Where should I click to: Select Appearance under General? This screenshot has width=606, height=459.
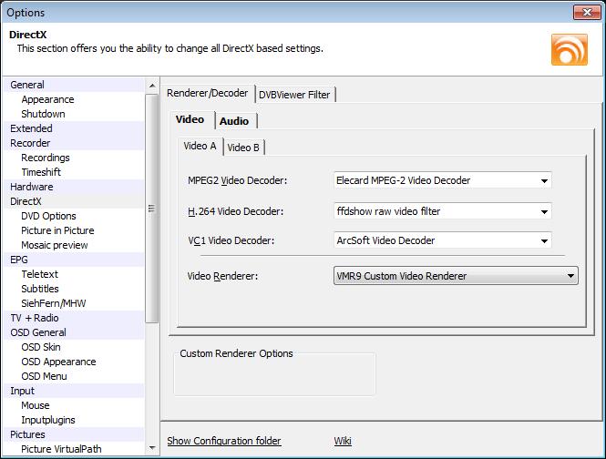47,99
